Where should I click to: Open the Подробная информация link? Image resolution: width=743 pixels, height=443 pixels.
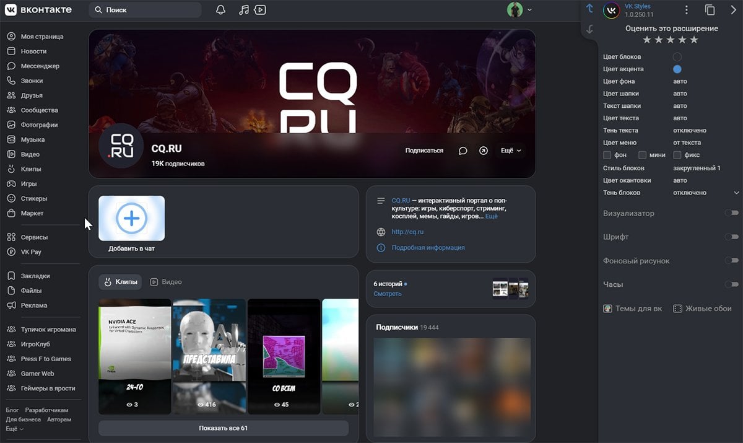428,248
